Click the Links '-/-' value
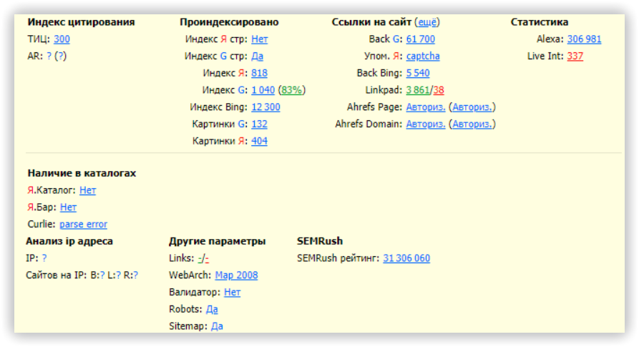The image size is (639, 347). coord(203,258)
